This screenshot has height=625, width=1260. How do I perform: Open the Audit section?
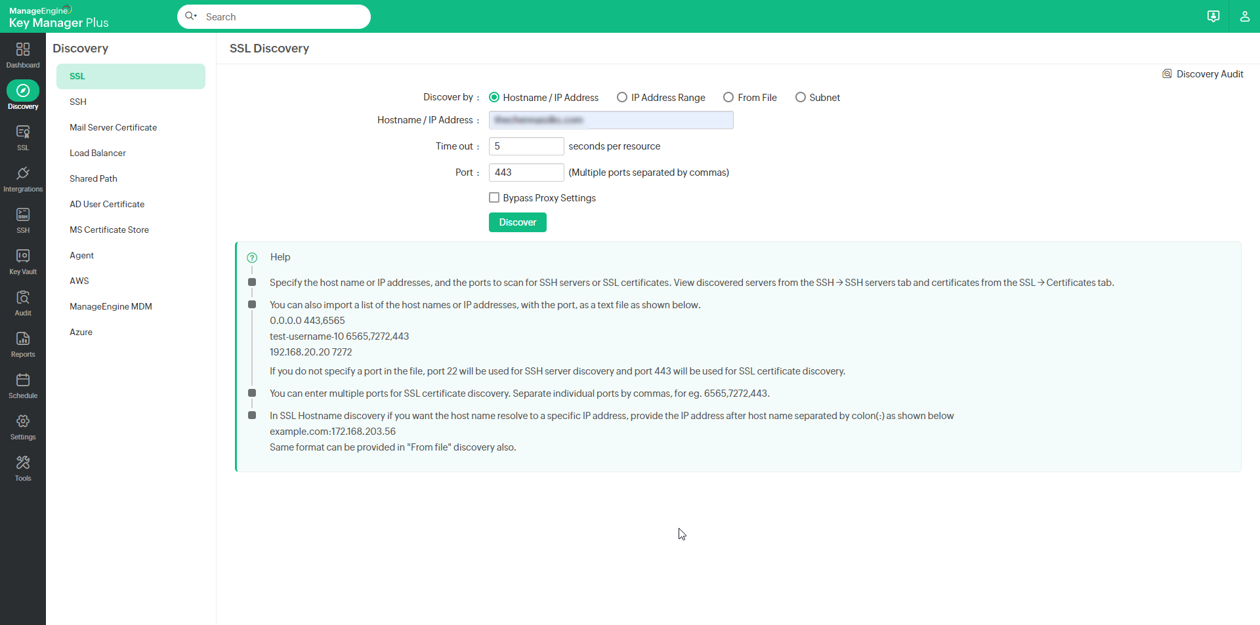click(23, 301)
